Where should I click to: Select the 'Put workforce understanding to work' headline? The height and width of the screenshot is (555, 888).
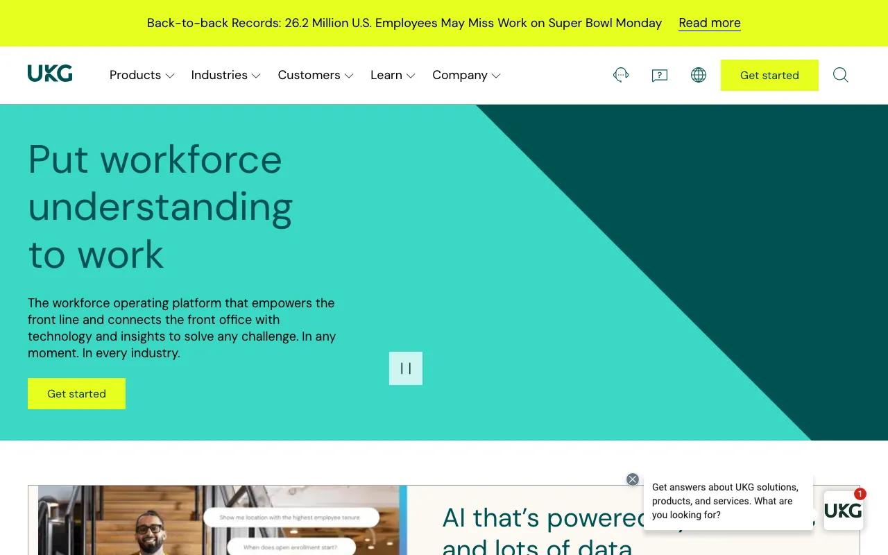pyautogui.click(x=161, y=207)
